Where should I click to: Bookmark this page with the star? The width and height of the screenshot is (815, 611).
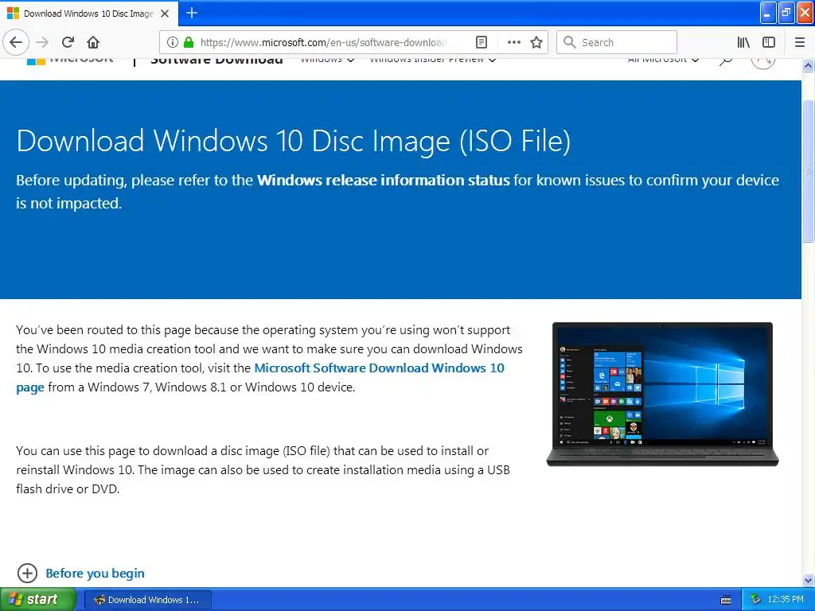(x=536, y=42)
